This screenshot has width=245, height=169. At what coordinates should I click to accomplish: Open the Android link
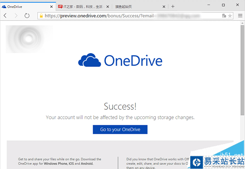[x=87, y=164]
